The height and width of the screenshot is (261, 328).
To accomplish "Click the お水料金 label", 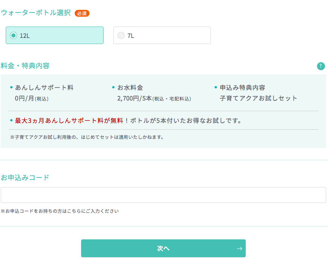I will click(x=130, y=88).
